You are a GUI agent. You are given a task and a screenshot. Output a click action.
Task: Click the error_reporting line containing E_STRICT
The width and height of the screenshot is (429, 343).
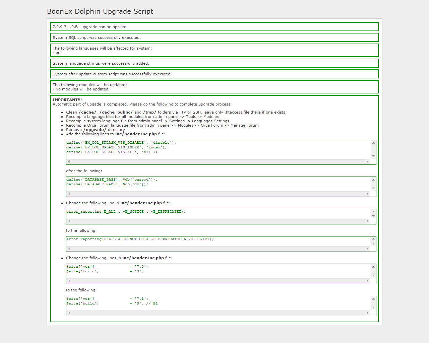[140, 239]
